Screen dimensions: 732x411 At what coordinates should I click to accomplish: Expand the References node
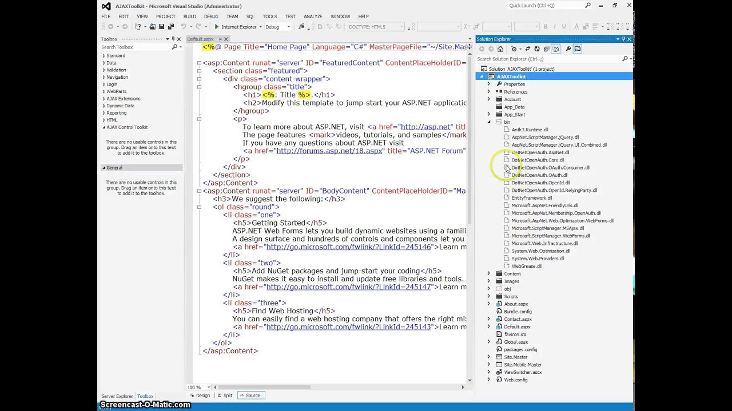[489, 91]
